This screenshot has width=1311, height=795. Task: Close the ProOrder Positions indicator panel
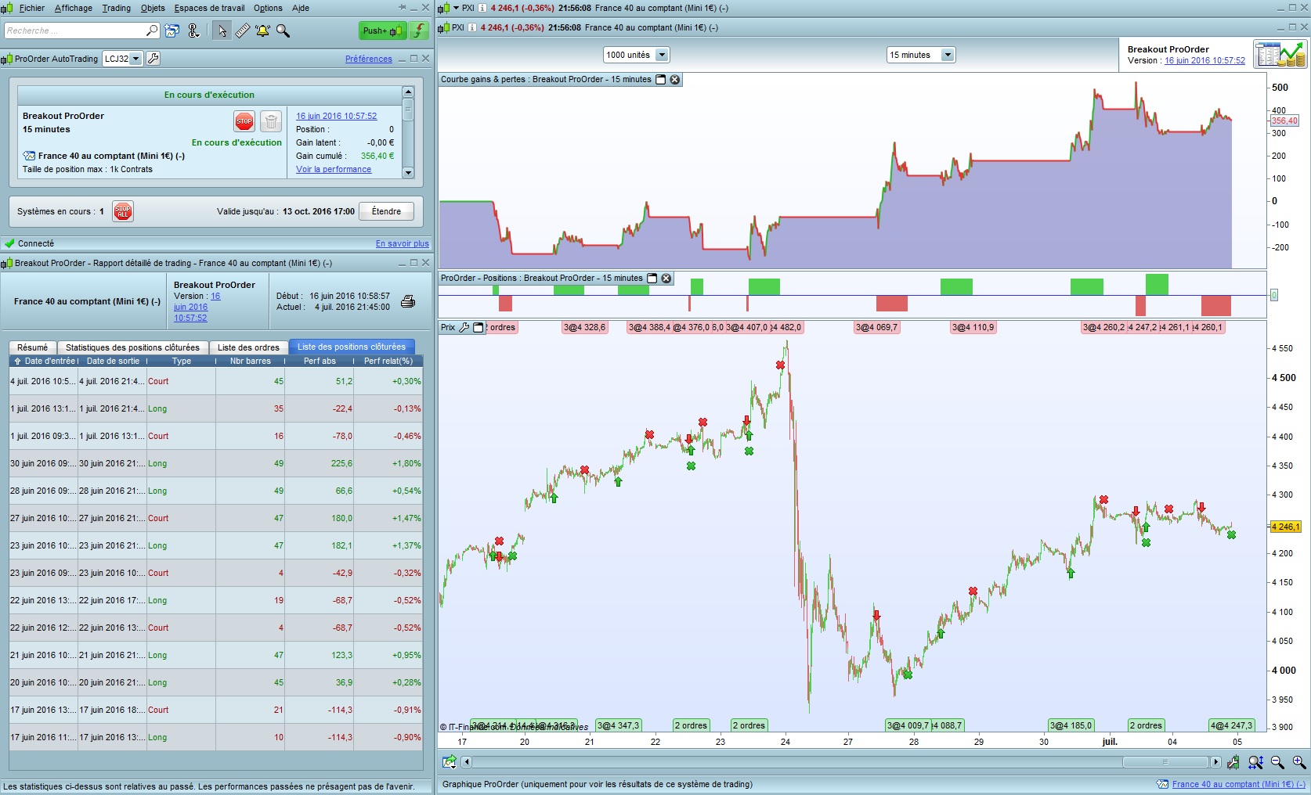666,279
